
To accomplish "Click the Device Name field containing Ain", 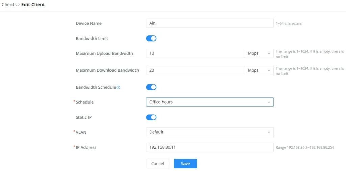I will [210, 23].
